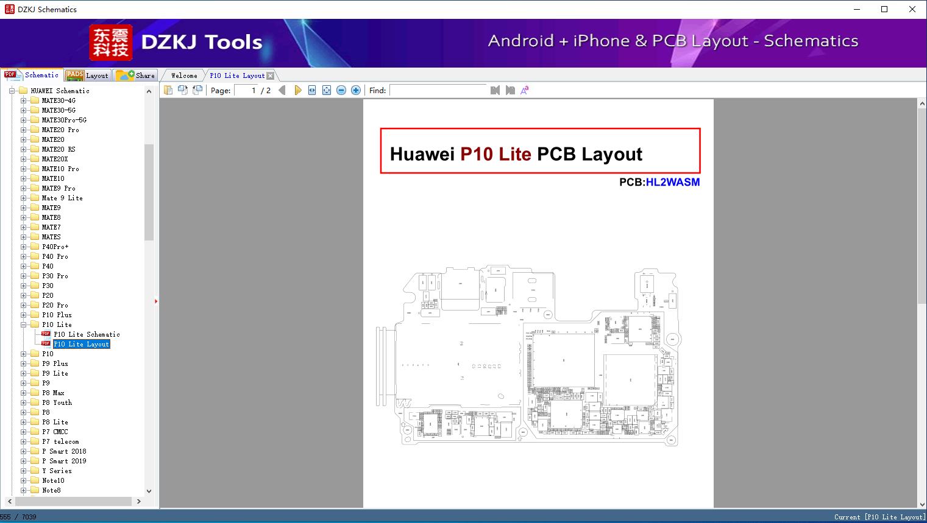Select the MATE30Pro-5G tree item
The width and height of the screenshot is (927, 523).
click(x=64, y=120)
